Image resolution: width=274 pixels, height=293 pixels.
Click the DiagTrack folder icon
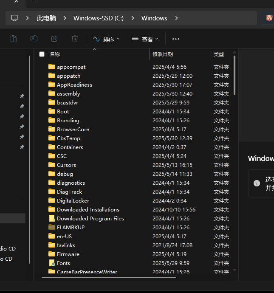[x=52, y=192]
